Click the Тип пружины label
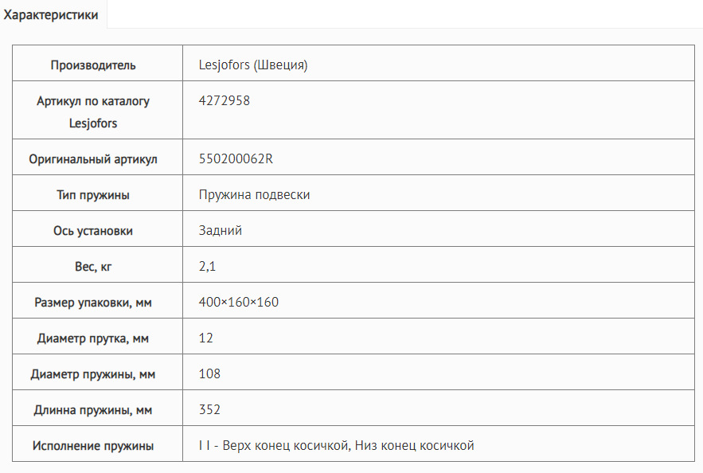 93,195
